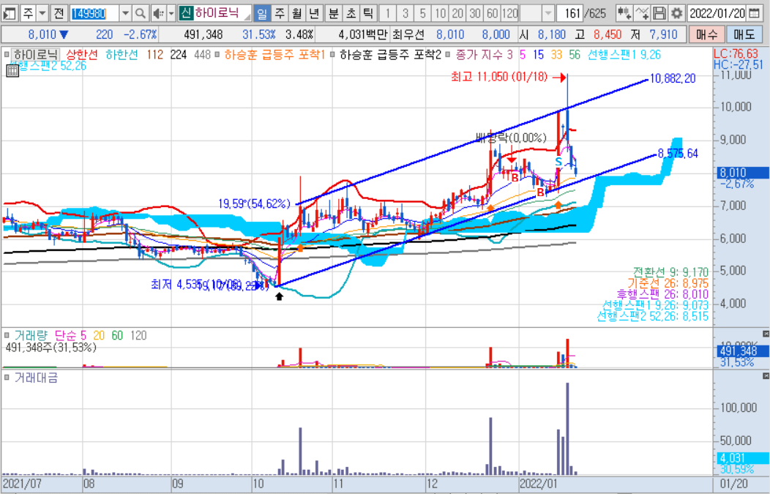Toggle the left side panel icon
Image resolution: width=770 pixels, height=494 pixels.
click(x=10, y=13)
